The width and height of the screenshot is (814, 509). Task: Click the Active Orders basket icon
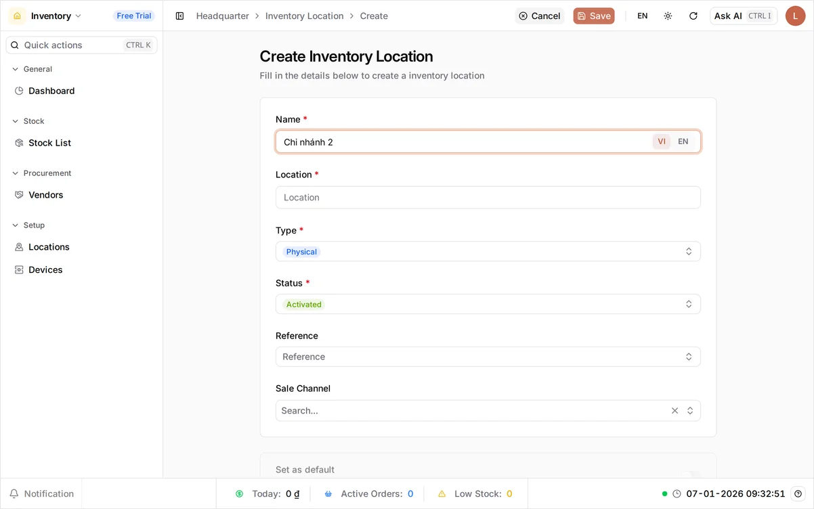point(328,494)
